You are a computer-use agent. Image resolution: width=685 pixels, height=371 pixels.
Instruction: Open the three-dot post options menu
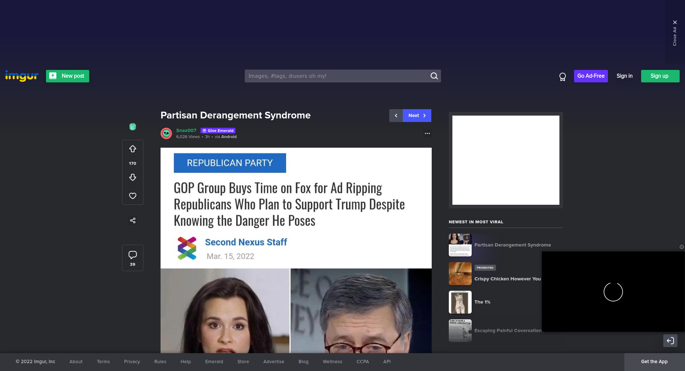click(427, 133)
